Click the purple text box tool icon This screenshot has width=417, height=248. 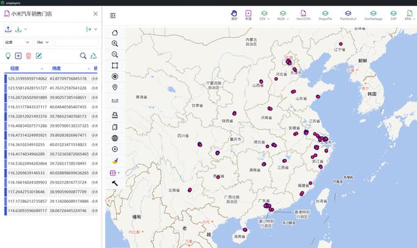coord(113,173)
